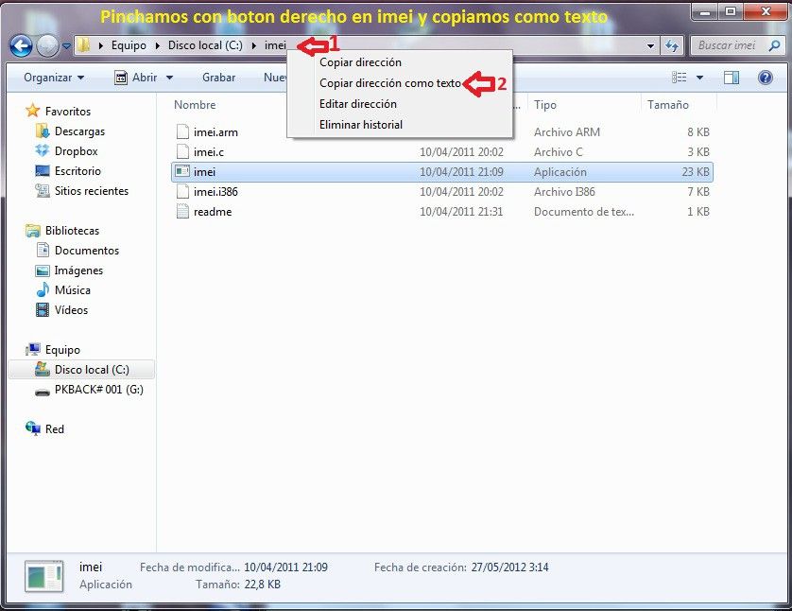Click Archivo I386 type cell

point(564,192)
